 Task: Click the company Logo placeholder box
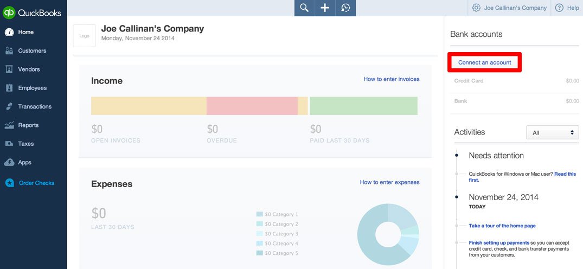[x=84, y=36]
